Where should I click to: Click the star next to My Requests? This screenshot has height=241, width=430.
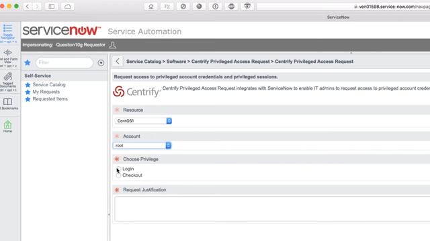point(28,92)
